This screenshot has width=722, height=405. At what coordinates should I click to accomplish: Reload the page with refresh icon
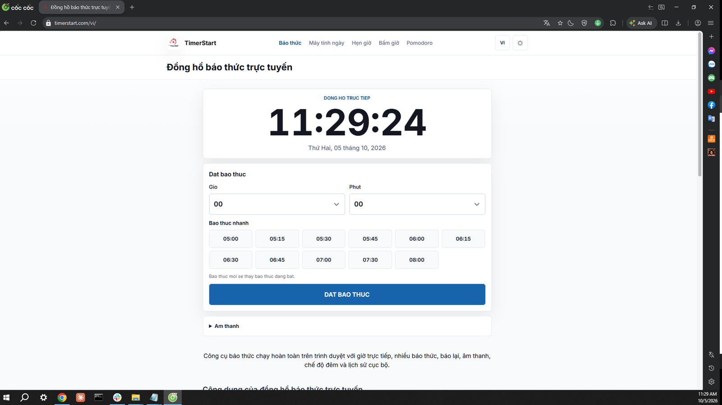pos(33,23)
